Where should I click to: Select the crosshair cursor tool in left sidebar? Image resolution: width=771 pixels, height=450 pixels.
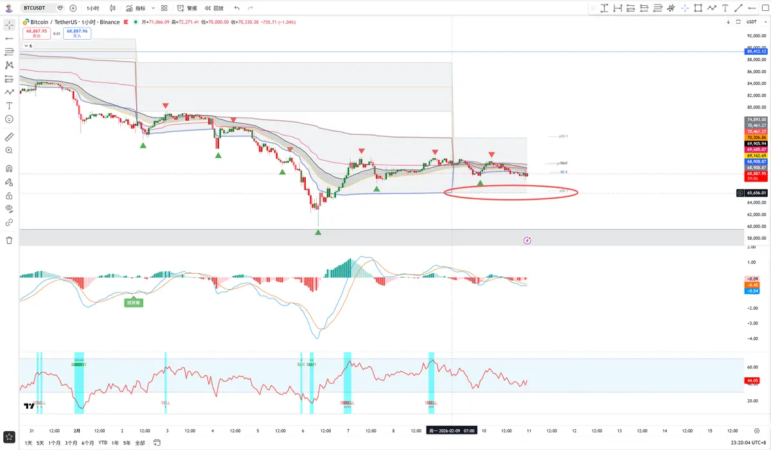click(9, 25)
